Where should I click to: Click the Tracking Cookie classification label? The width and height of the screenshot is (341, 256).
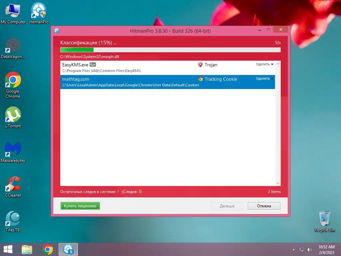tap(221, 79)
